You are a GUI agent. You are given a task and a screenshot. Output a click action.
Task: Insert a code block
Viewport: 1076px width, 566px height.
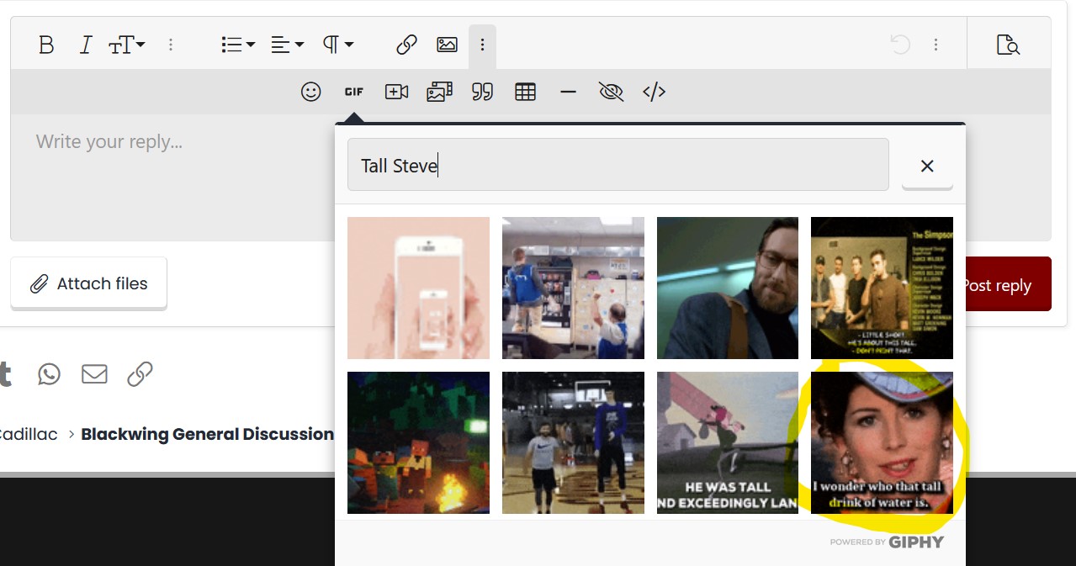pyautogui.click(x=654, y=93)
